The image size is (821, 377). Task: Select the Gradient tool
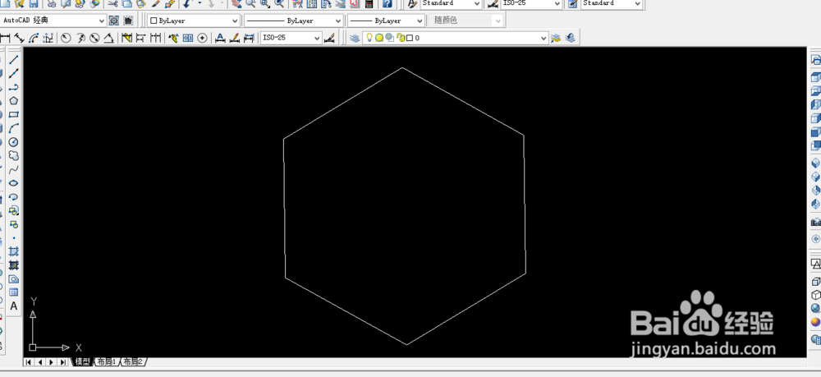14,265
